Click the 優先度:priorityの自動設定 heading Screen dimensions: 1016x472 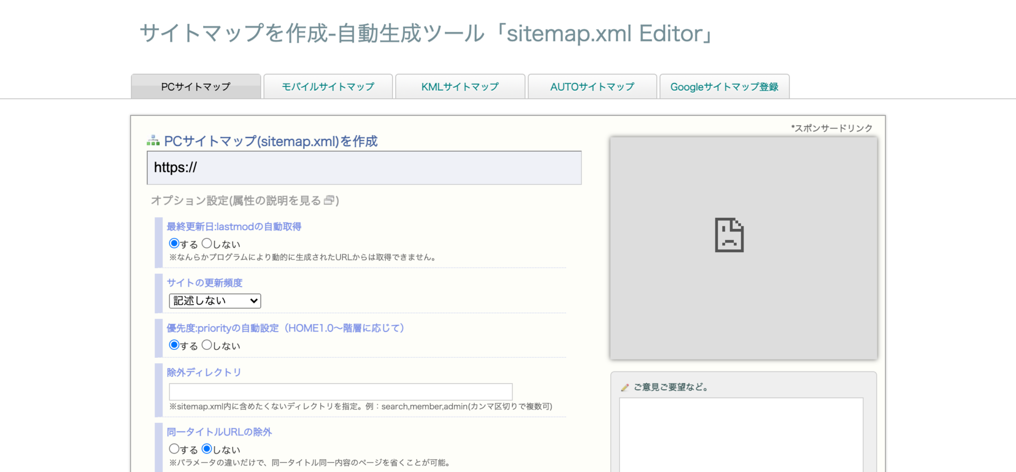click(x=286, y=328)
